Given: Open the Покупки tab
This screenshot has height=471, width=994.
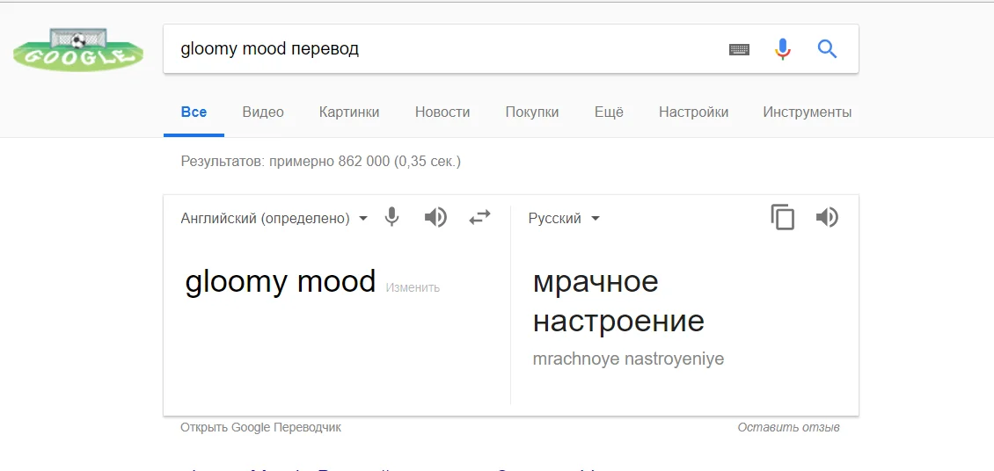Looking at the screenshot, I should 531,112.
